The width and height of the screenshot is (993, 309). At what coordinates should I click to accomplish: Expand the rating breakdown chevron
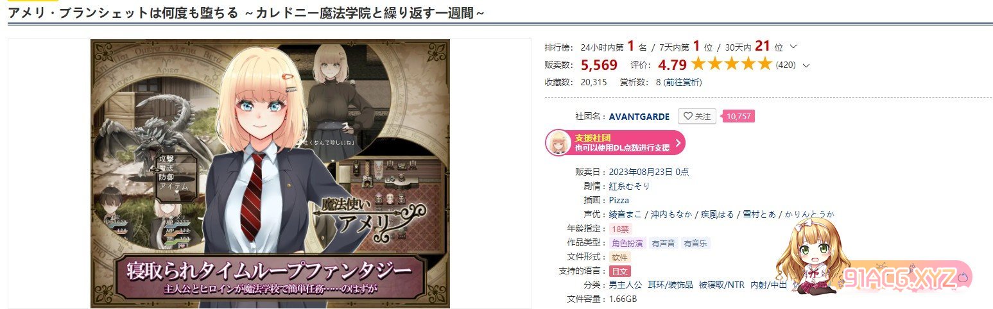(806, 65)
